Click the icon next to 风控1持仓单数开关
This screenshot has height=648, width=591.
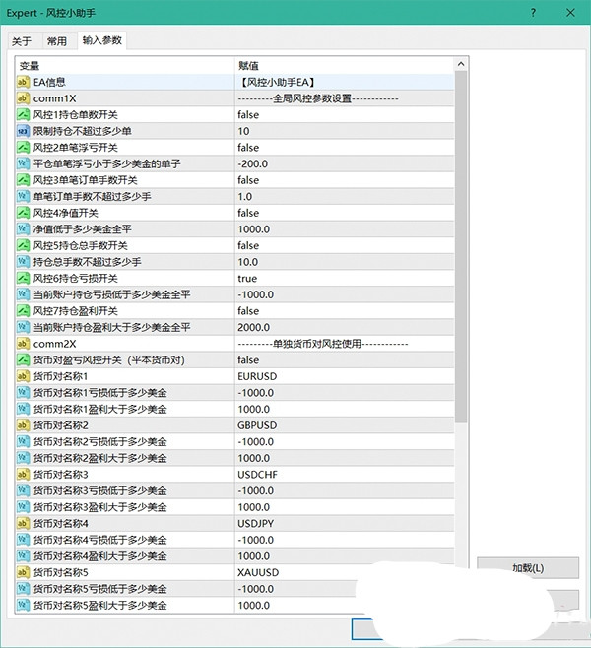24,115
